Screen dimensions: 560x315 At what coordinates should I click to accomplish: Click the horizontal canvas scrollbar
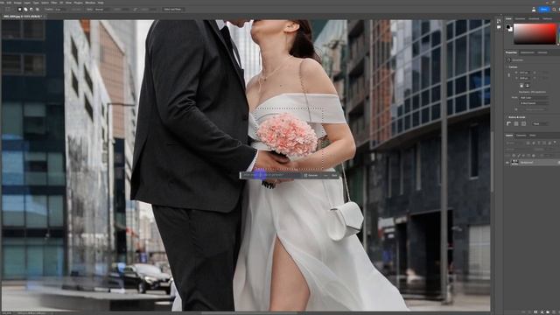(x=248, y=313)
